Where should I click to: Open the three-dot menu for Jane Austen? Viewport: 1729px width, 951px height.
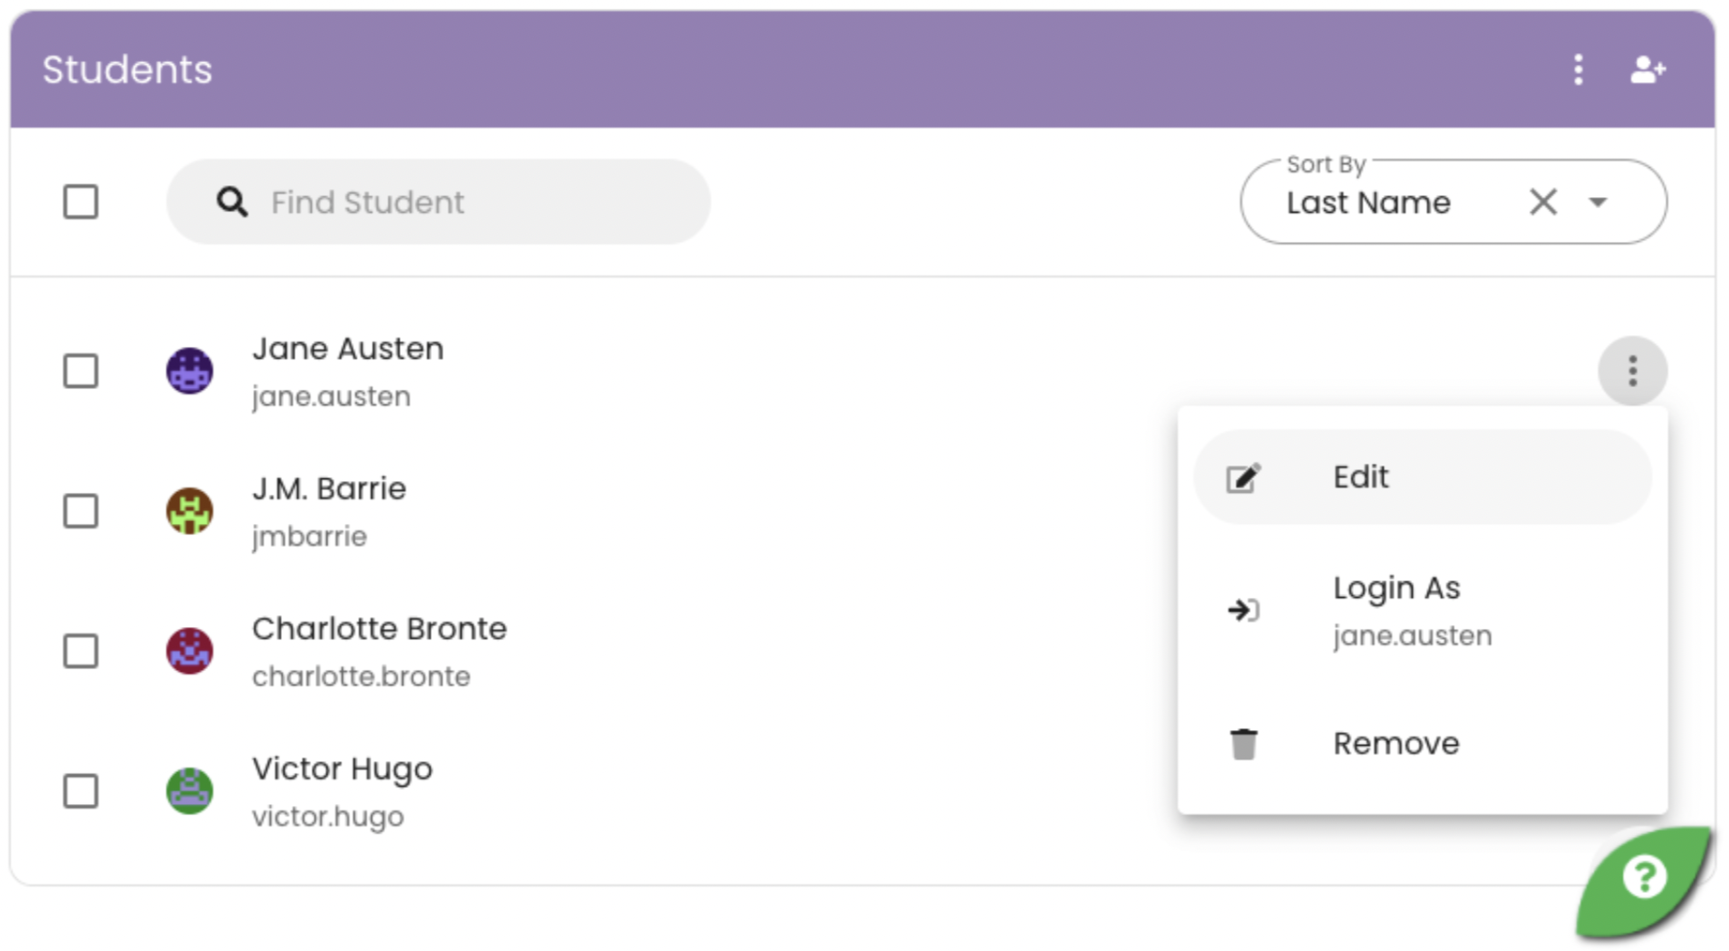pos(1633,371)
